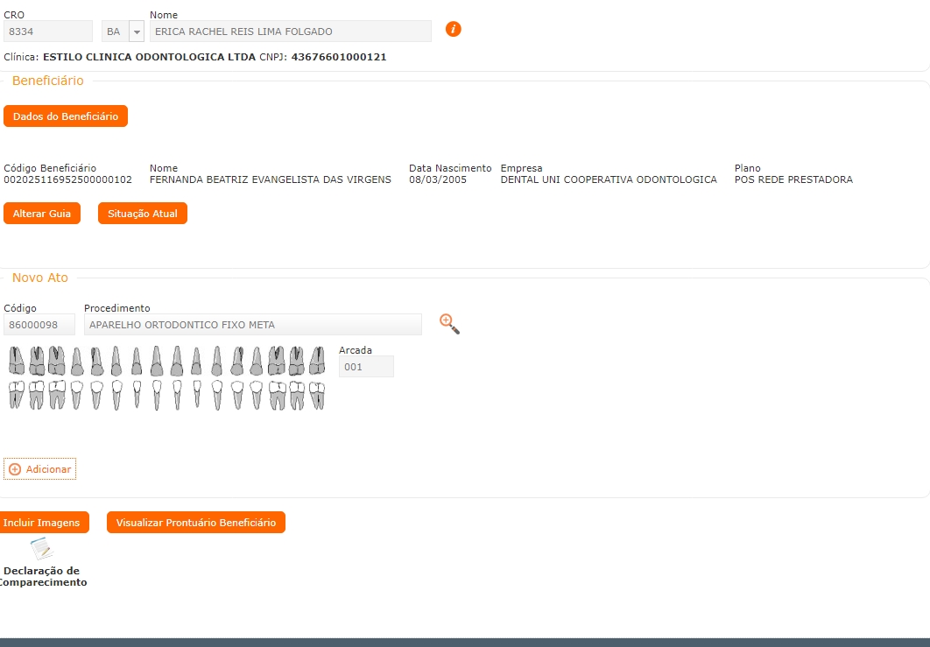Select the eighth upper-row tooth from the left
Screen dimensions: 930x647
(x=157, y=361)
